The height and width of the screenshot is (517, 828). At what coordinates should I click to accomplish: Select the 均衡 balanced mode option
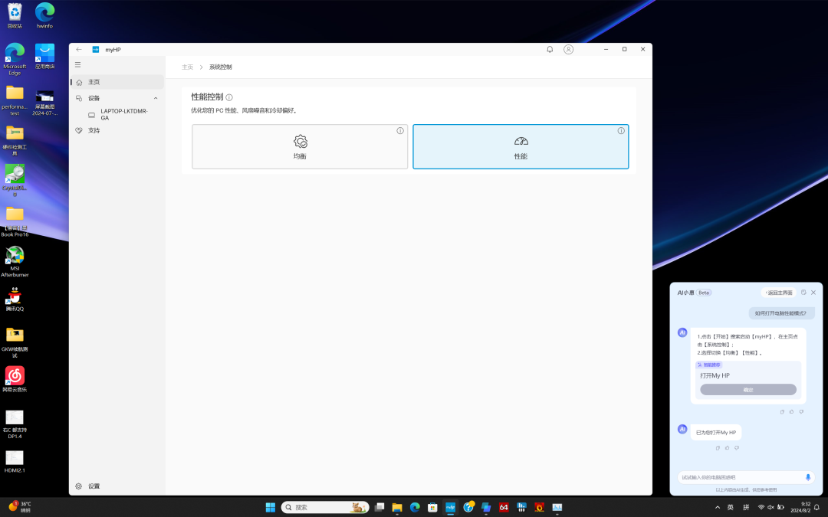tap(300, 146)
